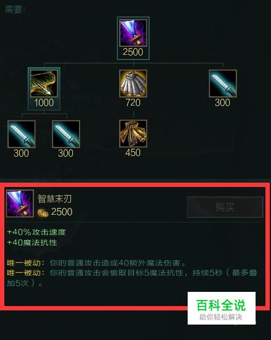Click the 1000 price label
The image size is (271, 340).
coord(44,103)
